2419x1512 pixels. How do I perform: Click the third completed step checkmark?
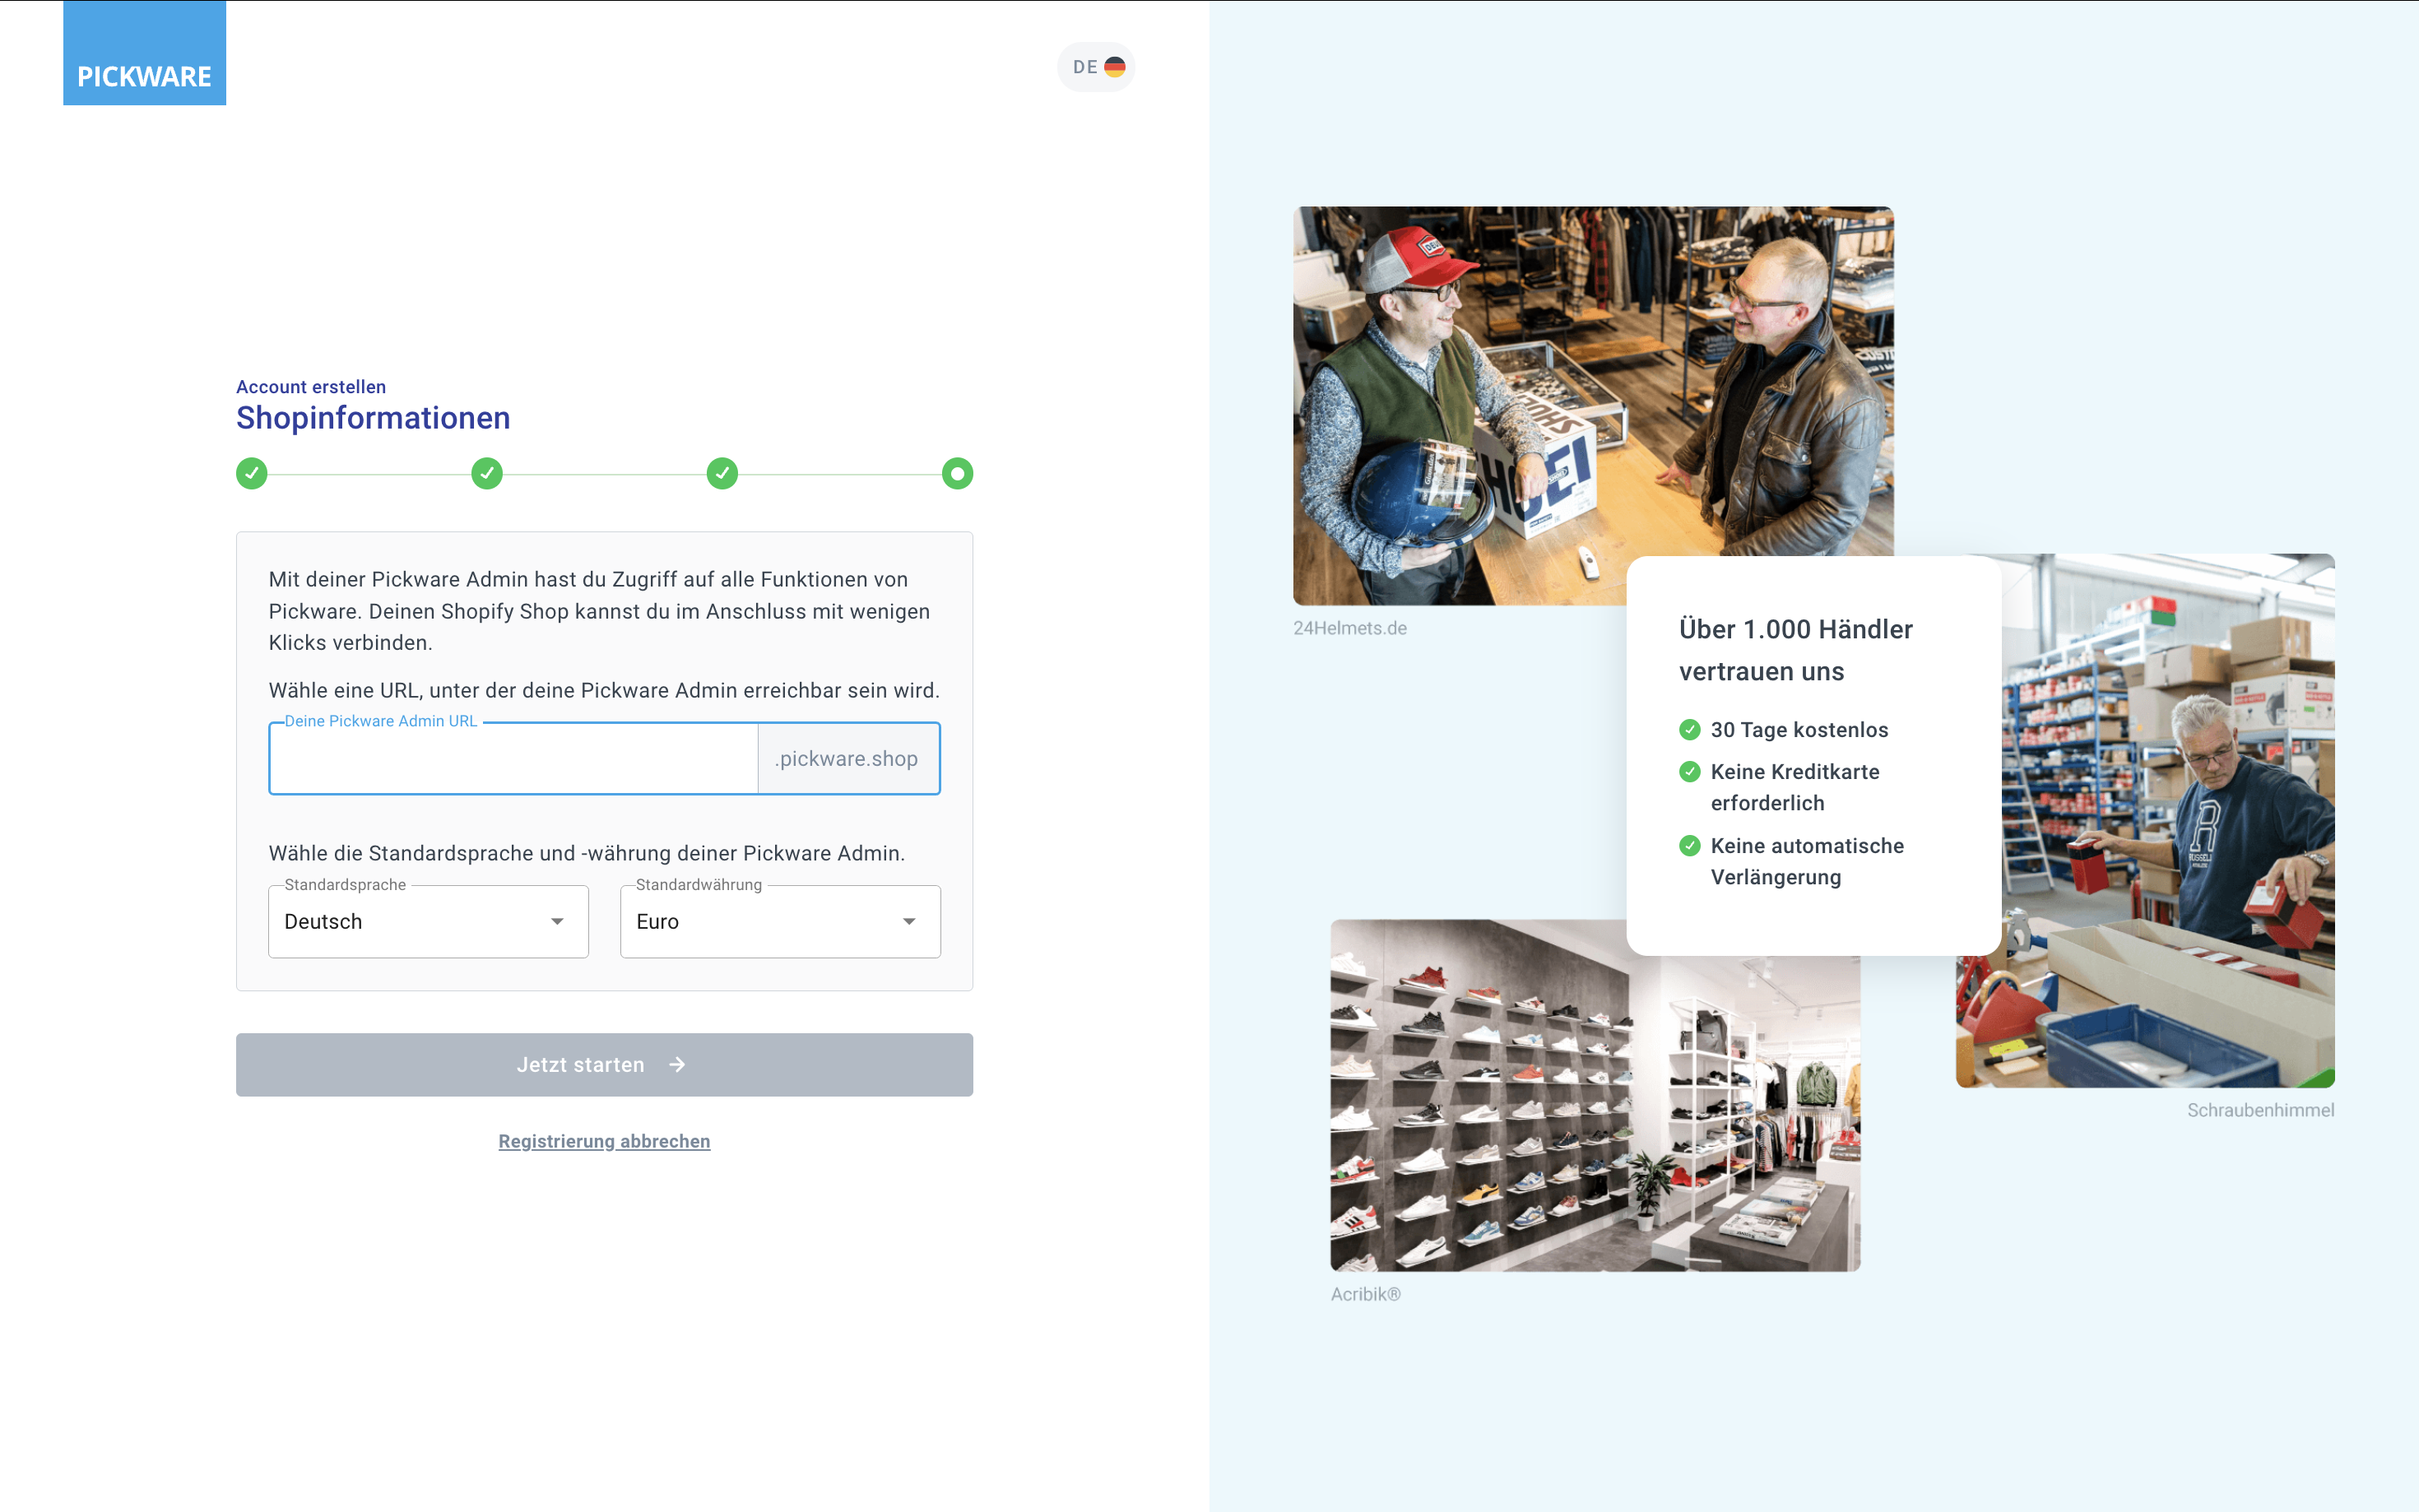(x=722, y=473)
